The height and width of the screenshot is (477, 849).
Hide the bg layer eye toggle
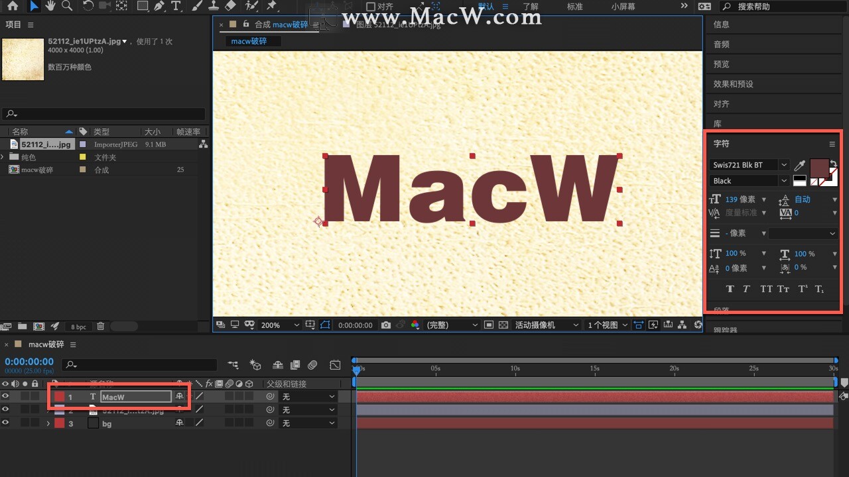(5, 423)
